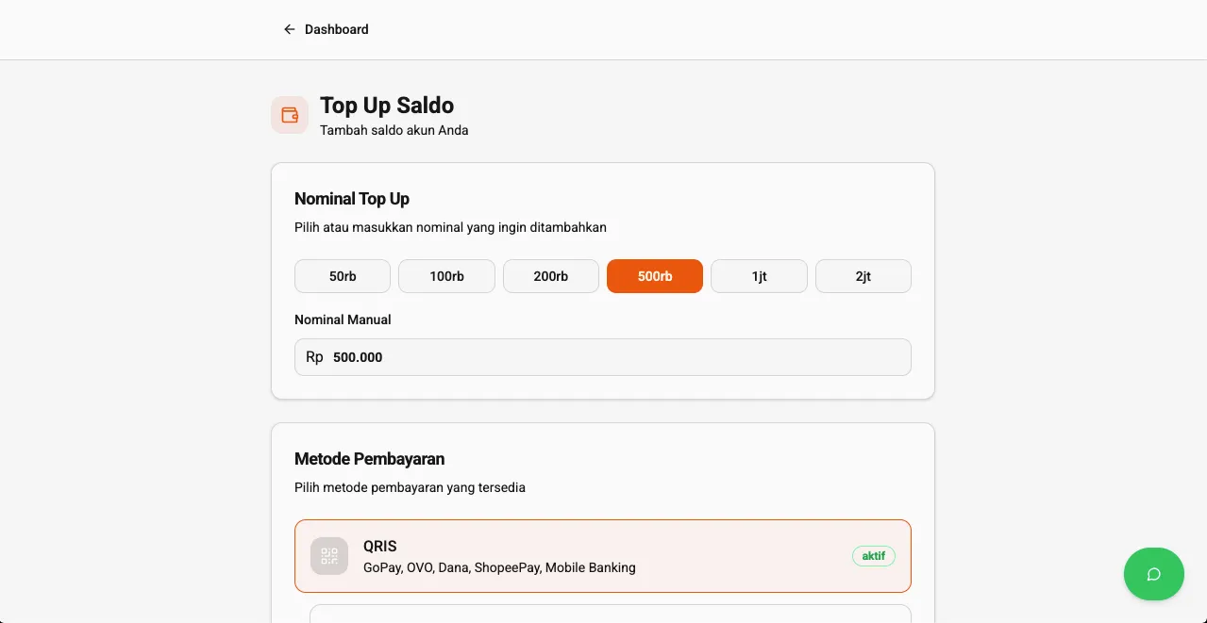Pick the 200rb nominal option
Screen dimensions: 1207x623
[x=551, y=276]
